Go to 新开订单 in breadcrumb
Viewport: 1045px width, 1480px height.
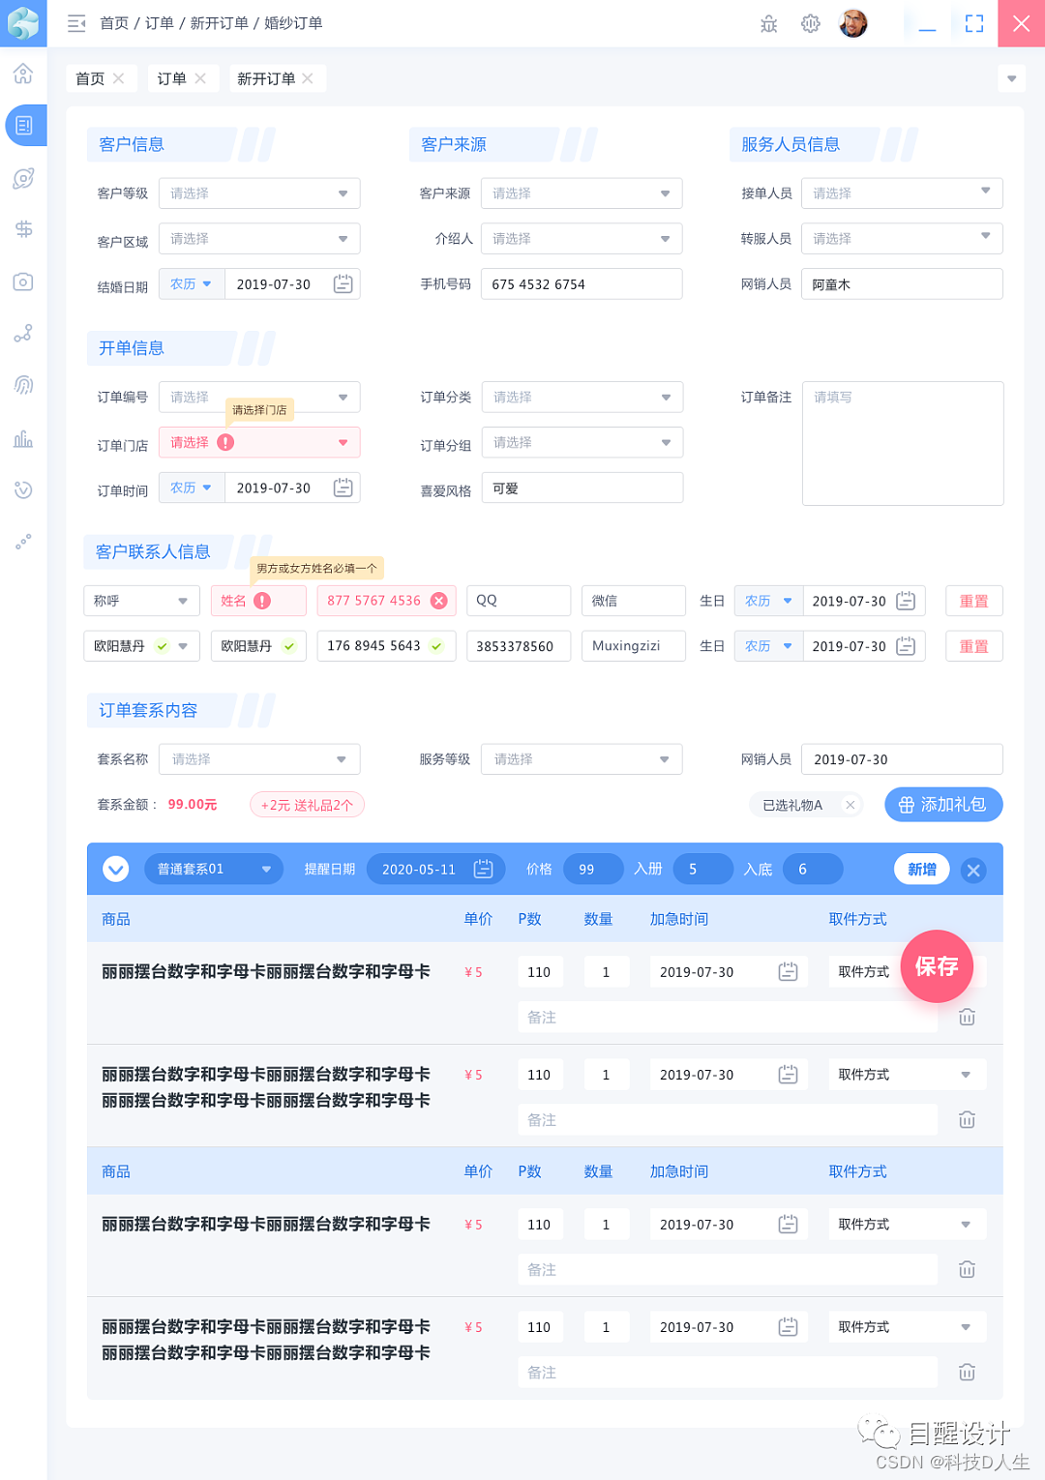220,23
